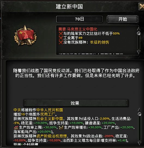Screen dimensions: 144x148
Task: Click requirements panel scroll down arrow
Action: point(139,52)
